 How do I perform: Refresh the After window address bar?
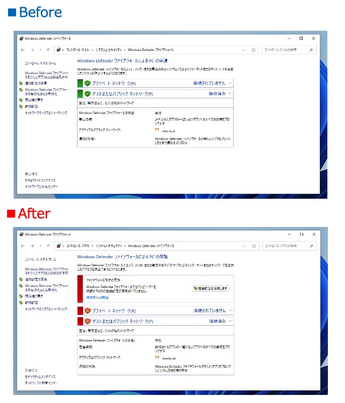(254, 246)
